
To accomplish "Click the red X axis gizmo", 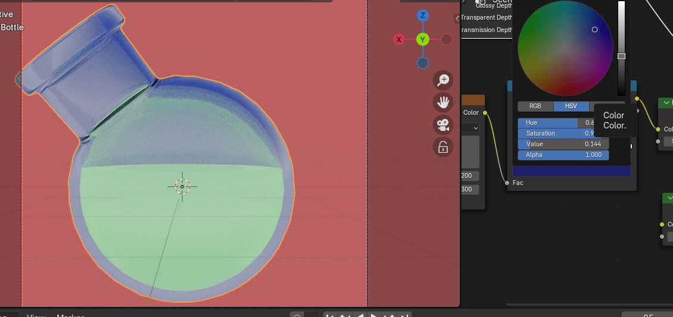I will click(x=399, y=39).
